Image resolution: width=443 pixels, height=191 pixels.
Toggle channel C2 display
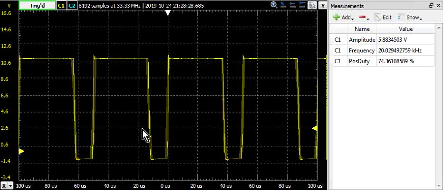(x=71, y=5)
